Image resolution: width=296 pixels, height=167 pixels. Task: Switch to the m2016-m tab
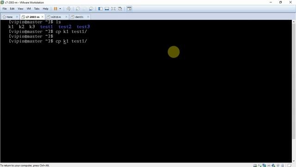point(55,17)
